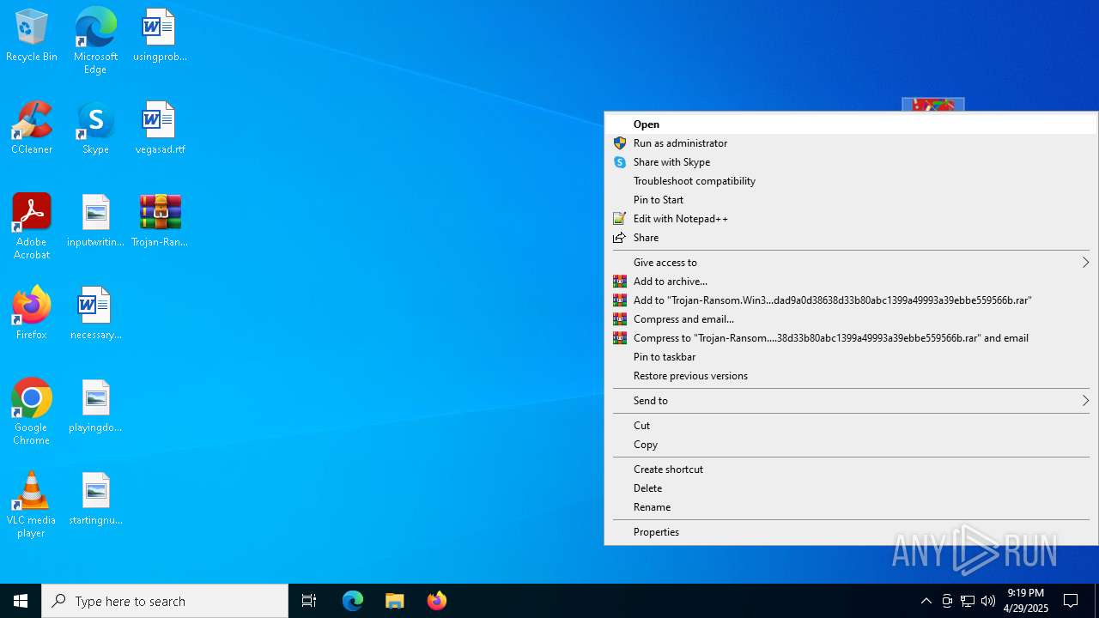Select the Firefox desktop shortcut
The image size is (1099, 618).
(32, 314)
